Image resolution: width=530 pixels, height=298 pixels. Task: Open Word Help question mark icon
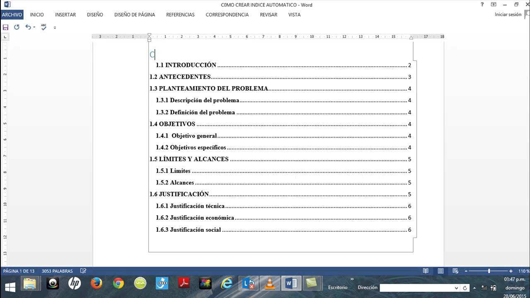pyautogui.click(x=482, y=5)
